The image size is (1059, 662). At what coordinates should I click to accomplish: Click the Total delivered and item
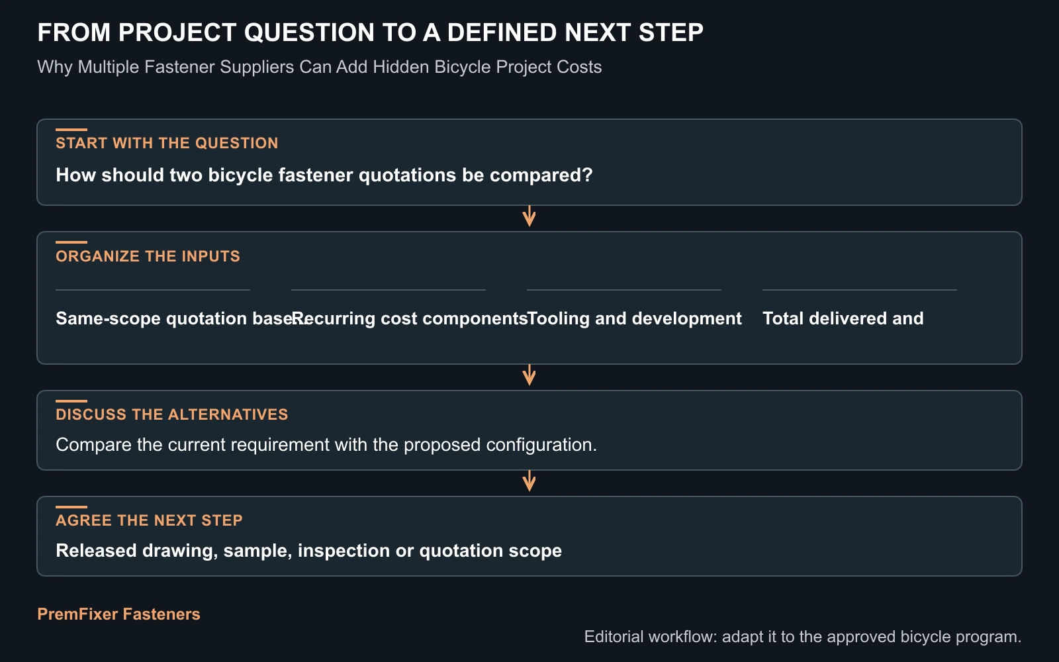pyautogui.click(x=843, y=318)
